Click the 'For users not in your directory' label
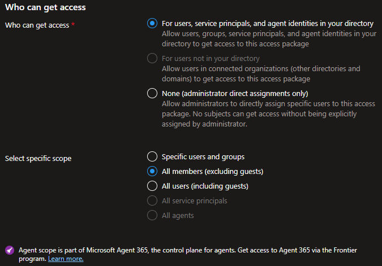The image size is (382, 266). point(211,59)
